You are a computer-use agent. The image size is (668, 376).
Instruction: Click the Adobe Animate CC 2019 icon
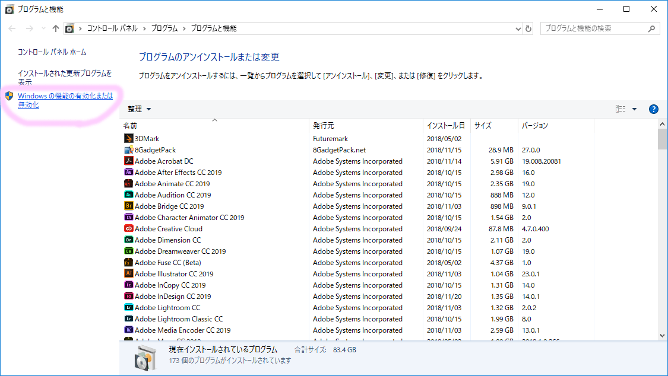(128, 183)
